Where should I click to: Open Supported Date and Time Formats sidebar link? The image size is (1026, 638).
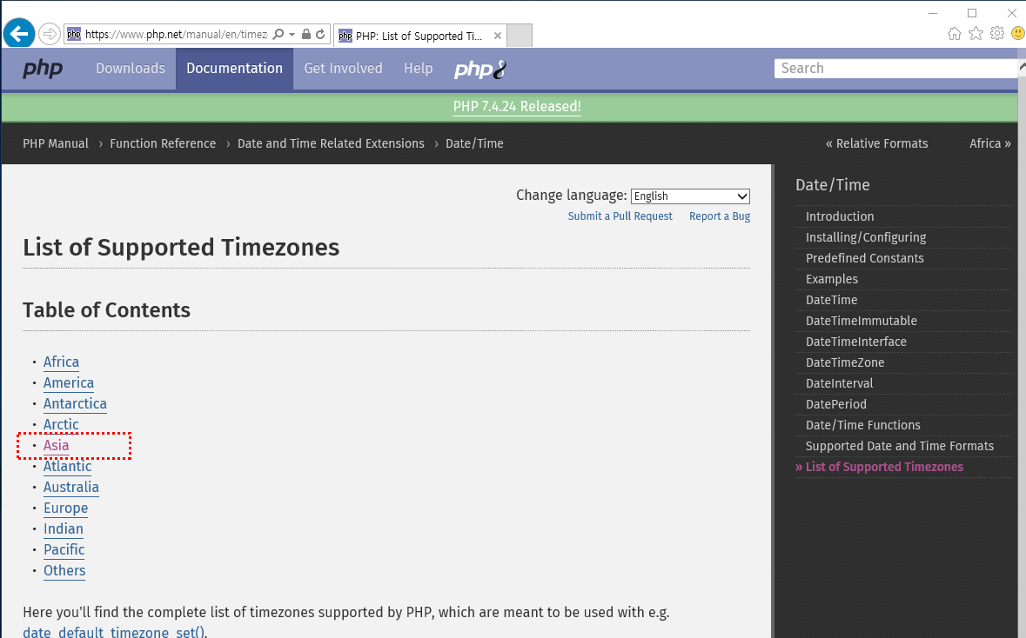point(900,447)
